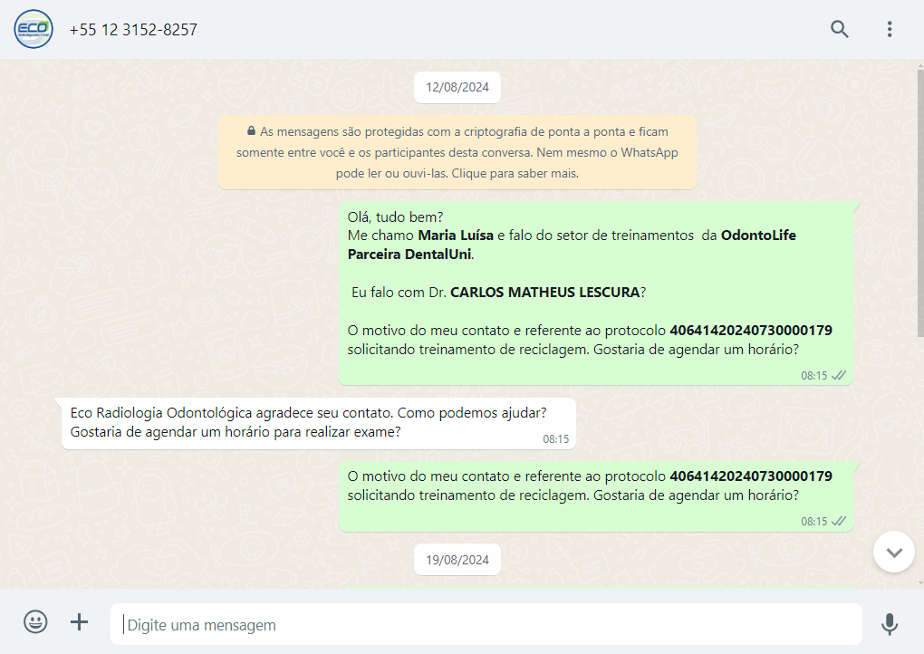This screenshot has height=654, width=924.
Task: Start recording a voice message
Action: [890, 624]
